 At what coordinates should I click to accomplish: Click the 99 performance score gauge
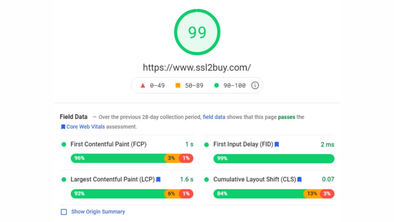point(197,32)
